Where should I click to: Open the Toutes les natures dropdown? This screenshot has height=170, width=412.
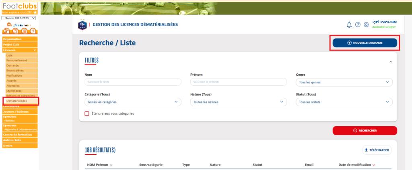(x=239, y=102)
